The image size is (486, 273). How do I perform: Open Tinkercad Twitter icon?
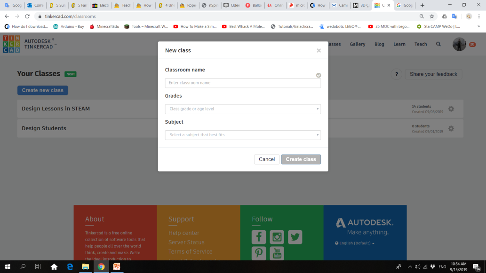coord(295,237)
